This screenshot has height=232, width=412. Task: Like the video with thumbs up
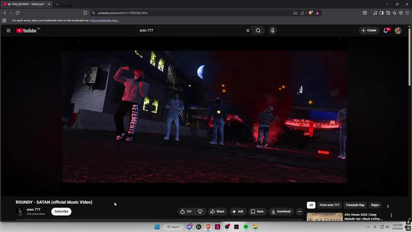(187, 211)
